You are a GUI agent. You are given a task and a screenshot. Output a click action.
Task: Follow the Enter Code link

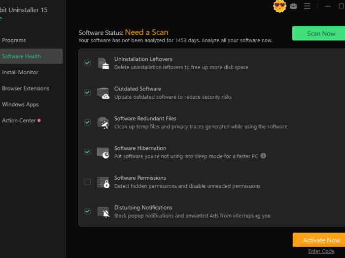(x=321, y=251)
